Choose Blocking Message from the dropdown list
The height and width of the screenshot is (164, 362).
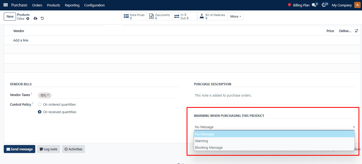(x=274, y=147)
